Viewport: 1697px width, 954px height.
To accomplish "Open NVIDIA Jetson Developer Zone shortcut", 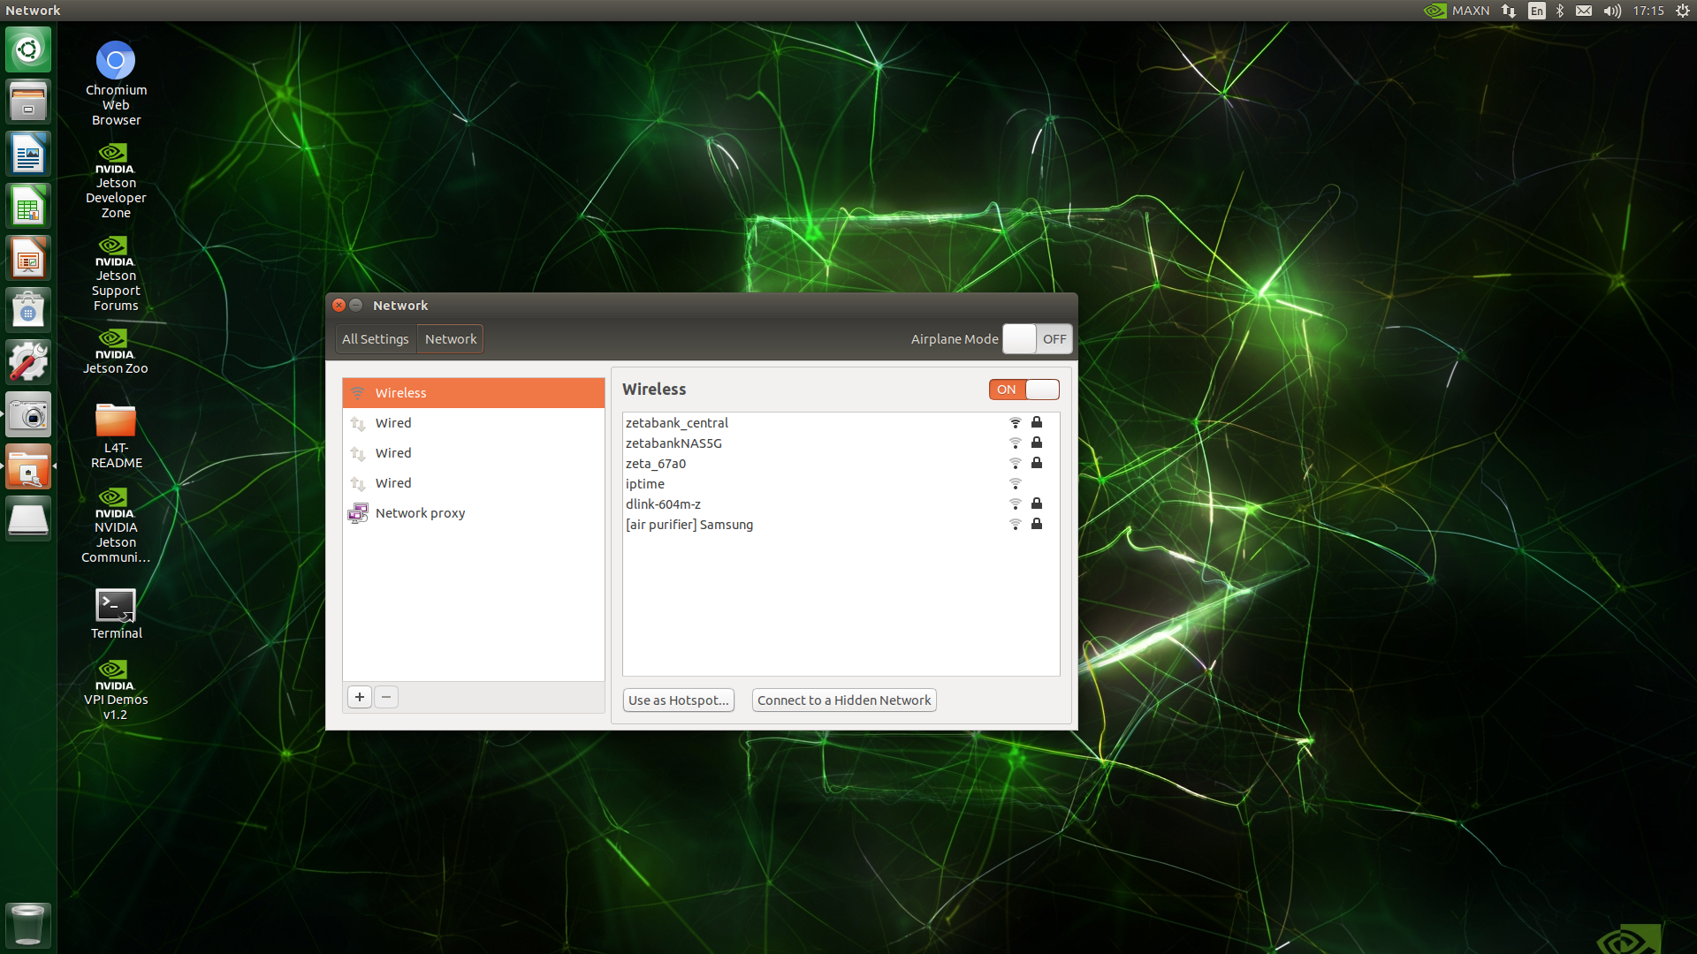I will click(x=116, y=180).
